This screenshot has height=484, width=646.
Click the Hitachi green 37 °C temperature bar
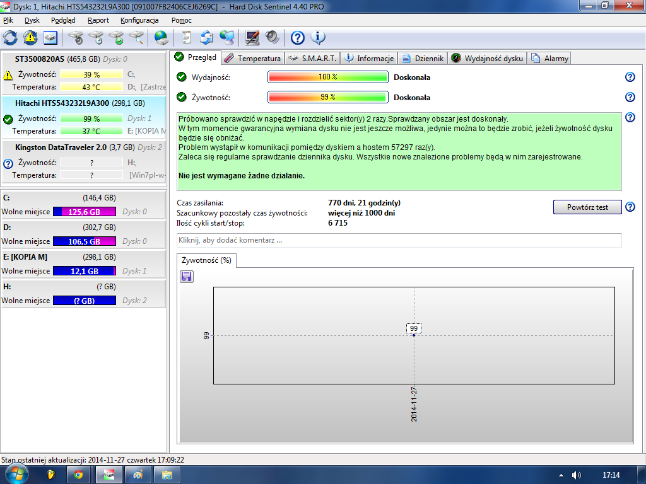[91, 131]
